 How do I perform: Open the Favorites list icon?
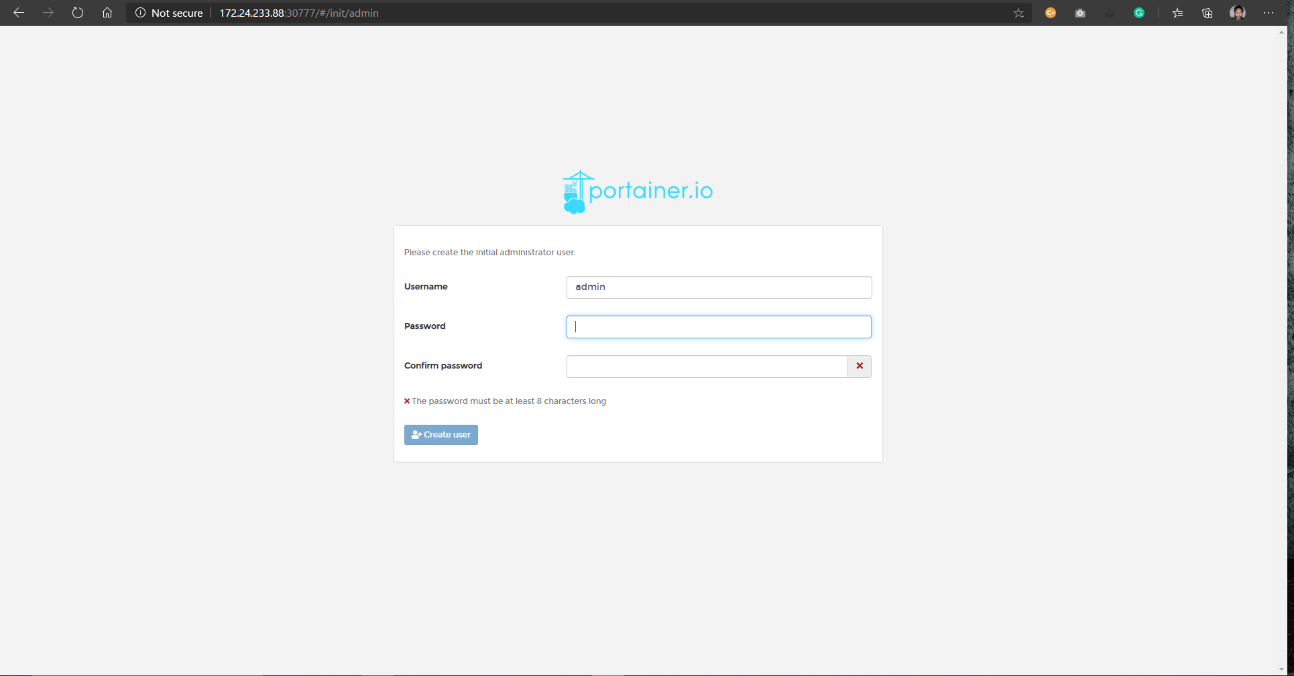coord(1178,13)
